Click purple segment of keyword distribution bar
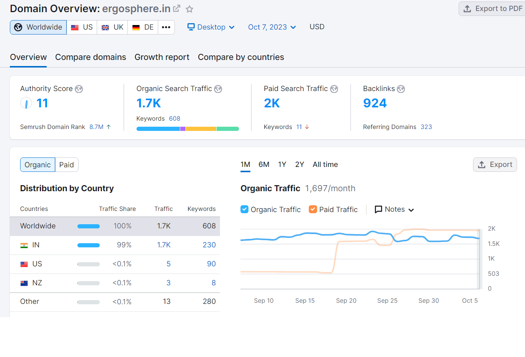The width and height of the screenshot is (525, 357). pos(183,129)
